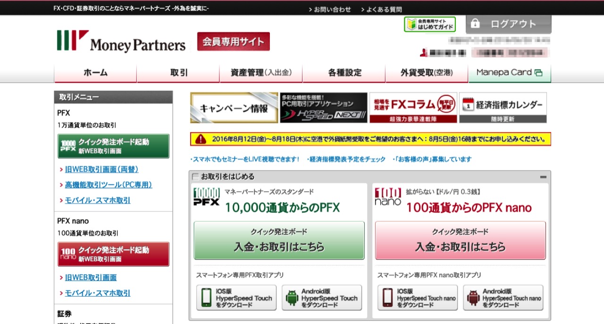
Task: Launch PFX nano クイック発注ボード起動 red sidebar button
Action: [113, 254]
